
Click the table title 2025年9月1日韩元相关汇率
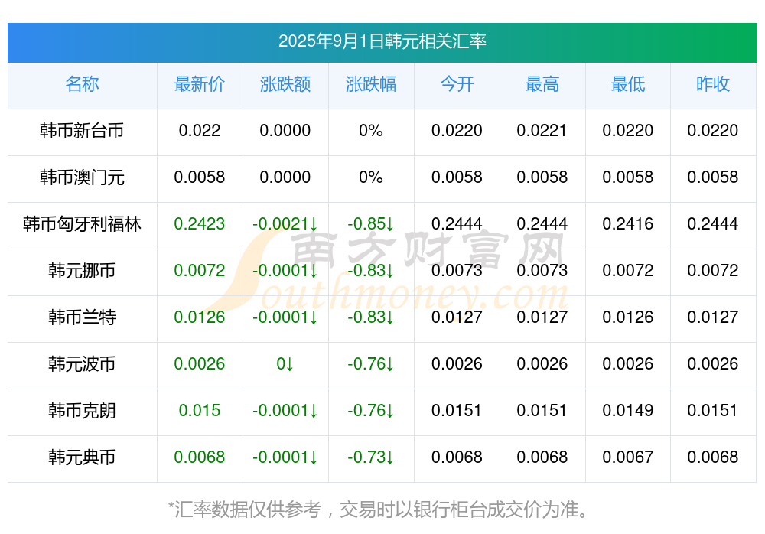click(382, 41)
